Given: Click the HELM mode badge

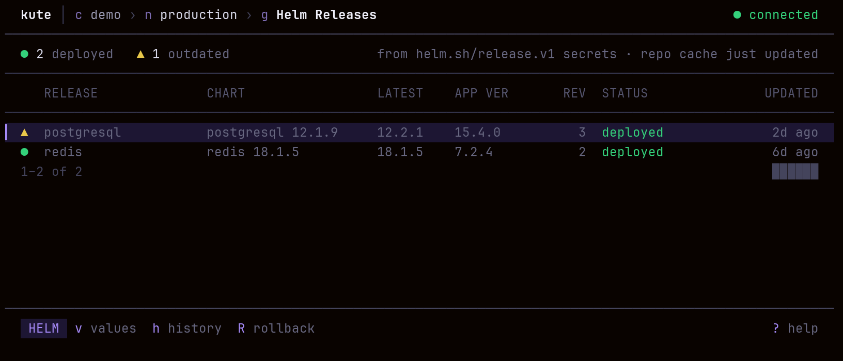Looking at the screenshot, I should click(x=44, y=329).
